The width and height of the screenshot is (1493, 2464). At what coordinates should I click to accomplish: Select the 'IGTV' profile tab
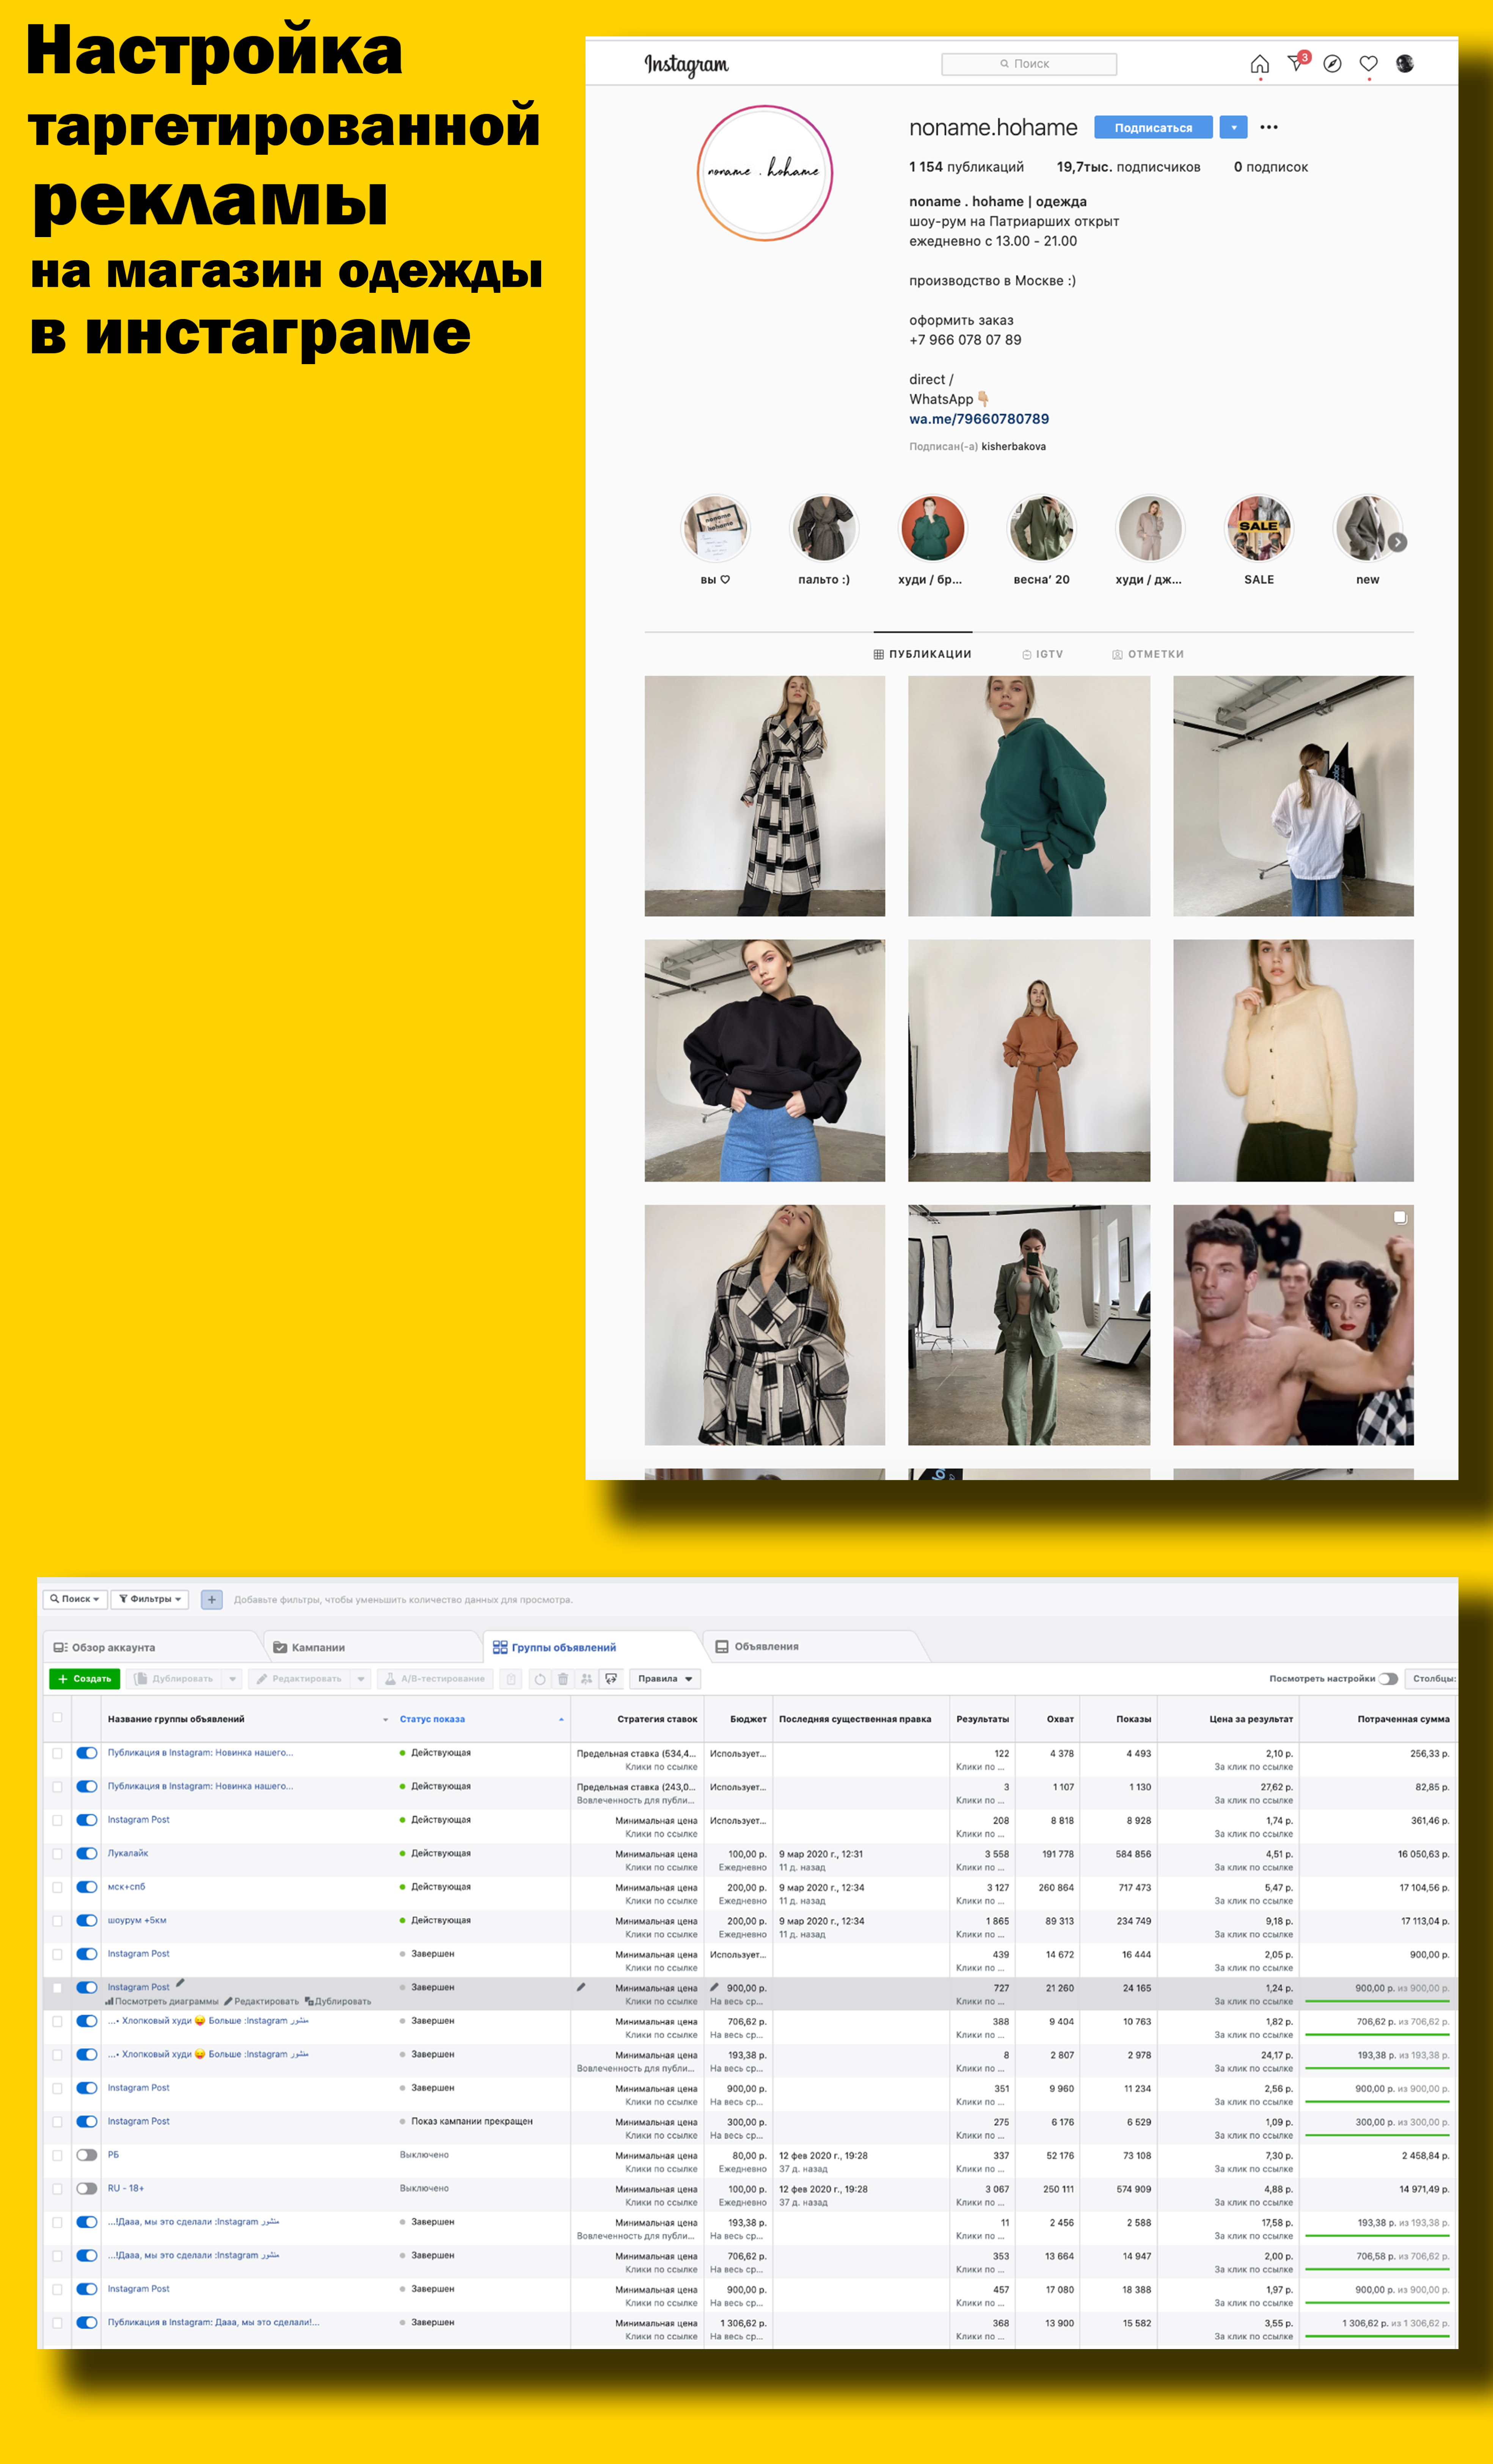pos(1042,654)
